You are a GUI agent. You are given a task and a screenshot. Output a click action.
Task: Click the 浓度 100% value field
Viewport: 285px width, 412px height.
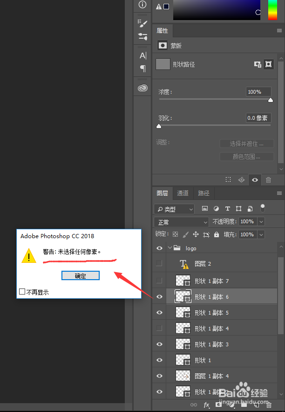click(x=258, y=92)
